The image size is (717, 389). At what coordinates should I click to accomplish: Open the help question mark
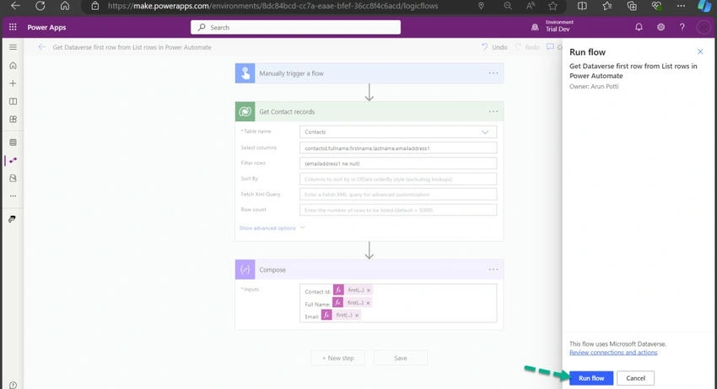tap(682, 27)
